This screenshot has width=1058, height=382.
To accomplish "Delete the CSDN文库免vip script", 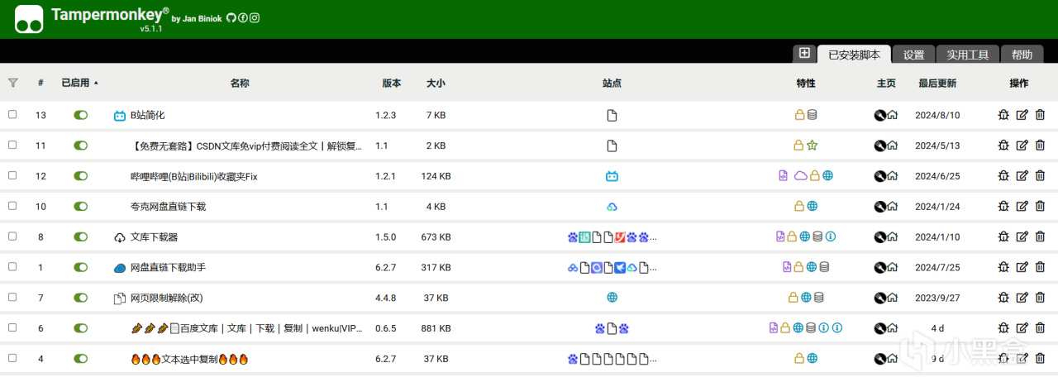I will pyautogui.click(x=1040, y=146).
